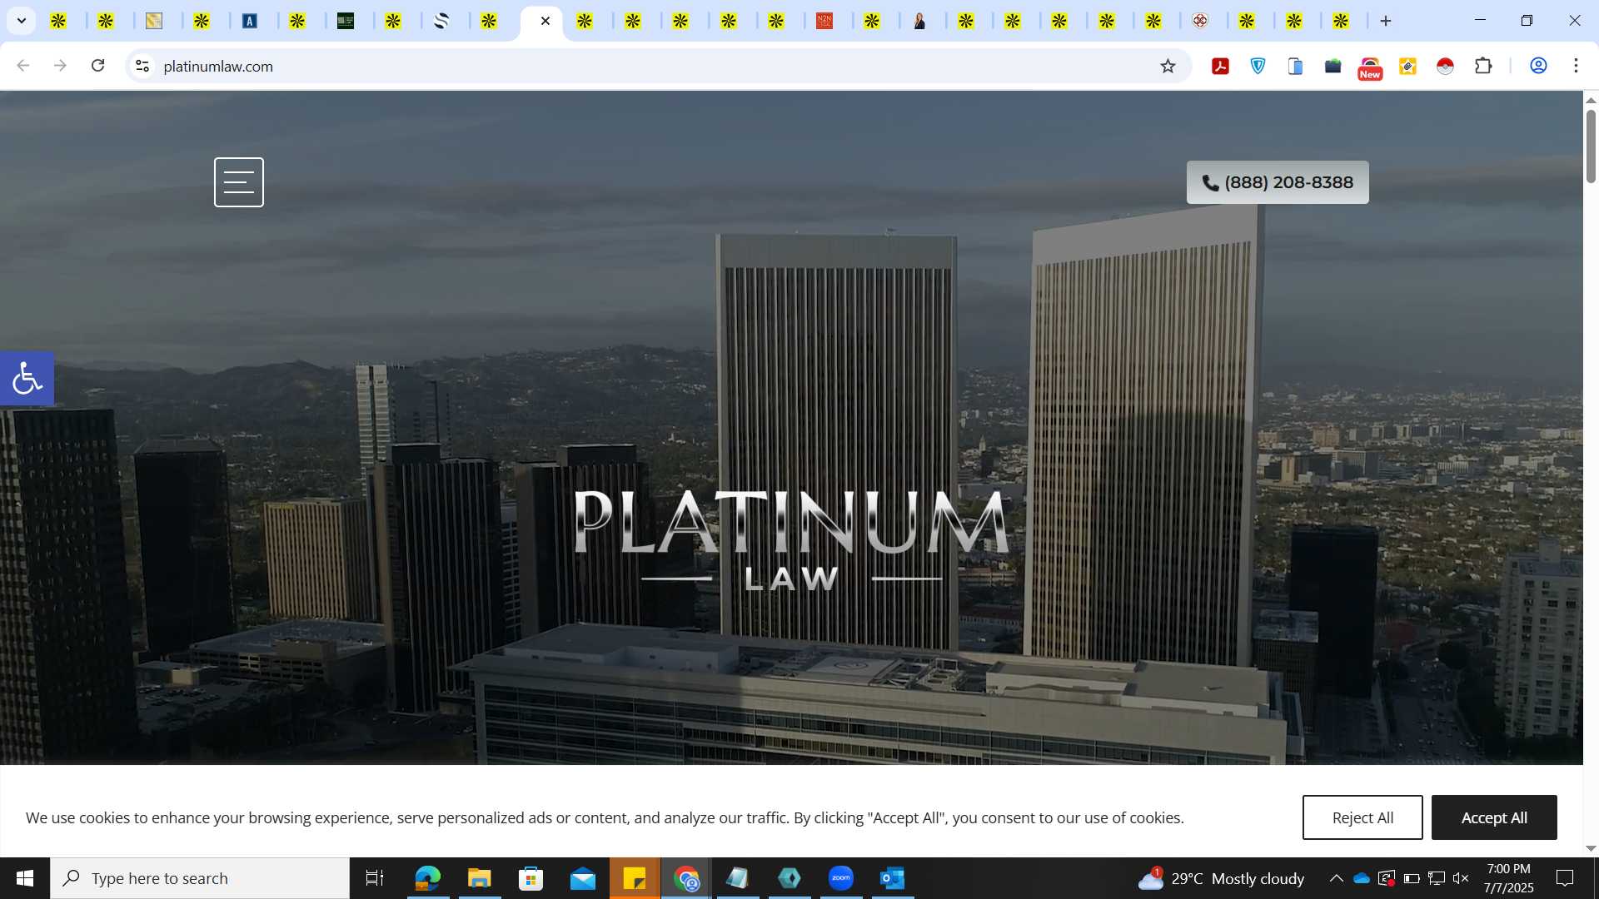Open Task View in taskbar

[x=375, y=878]
